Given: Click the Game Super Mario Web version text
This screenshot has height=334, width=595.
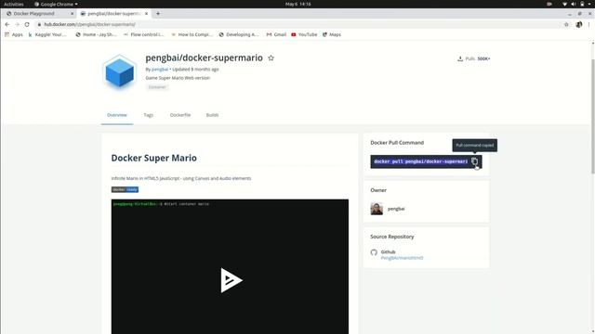Looking at the screenshot, I should point(178,78).
